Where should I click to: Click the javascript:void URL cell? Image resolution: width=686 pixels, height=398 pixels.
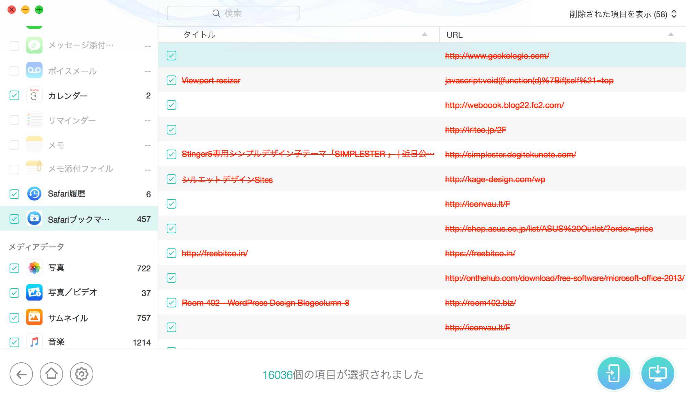[x=529, y=81]
